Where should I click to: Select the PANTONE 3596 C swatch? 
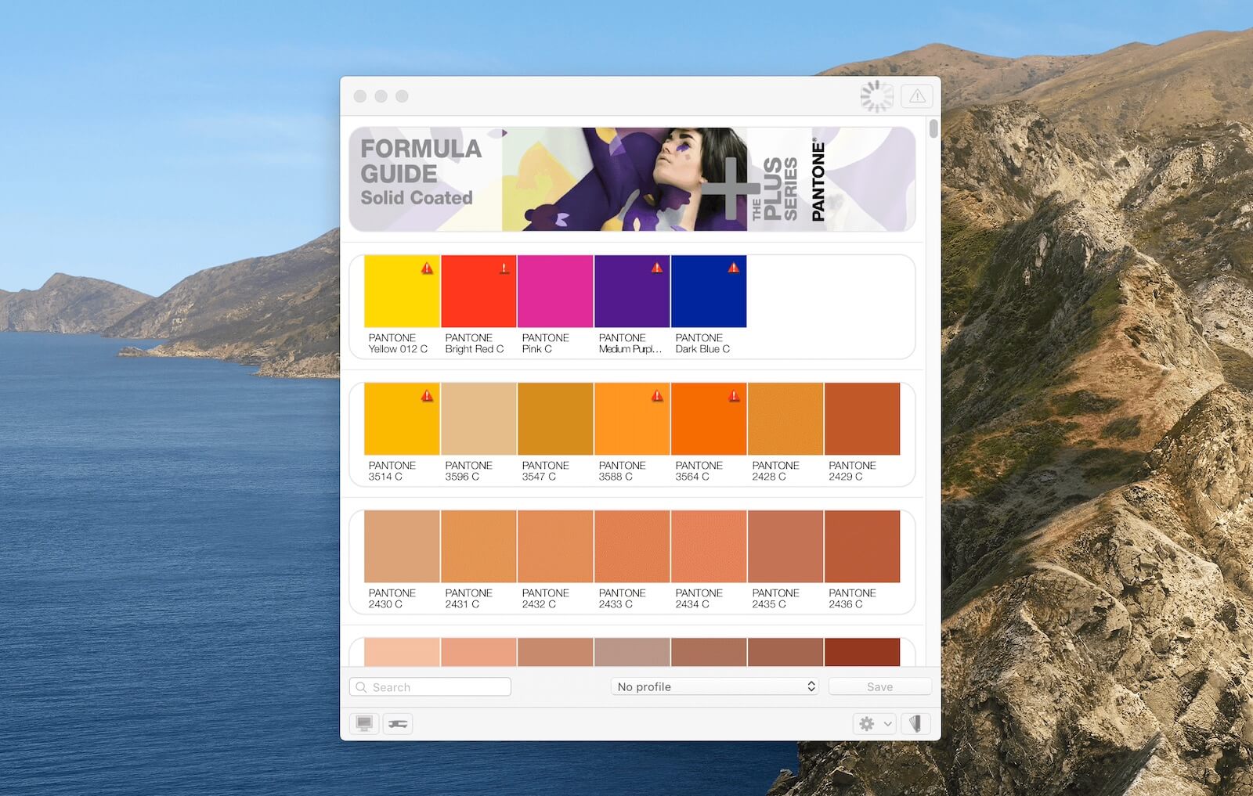pos(478,419)
